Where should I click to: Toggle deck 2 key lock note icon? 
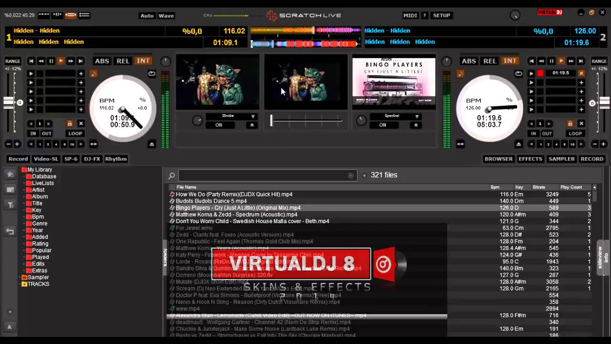click(460, 74)
